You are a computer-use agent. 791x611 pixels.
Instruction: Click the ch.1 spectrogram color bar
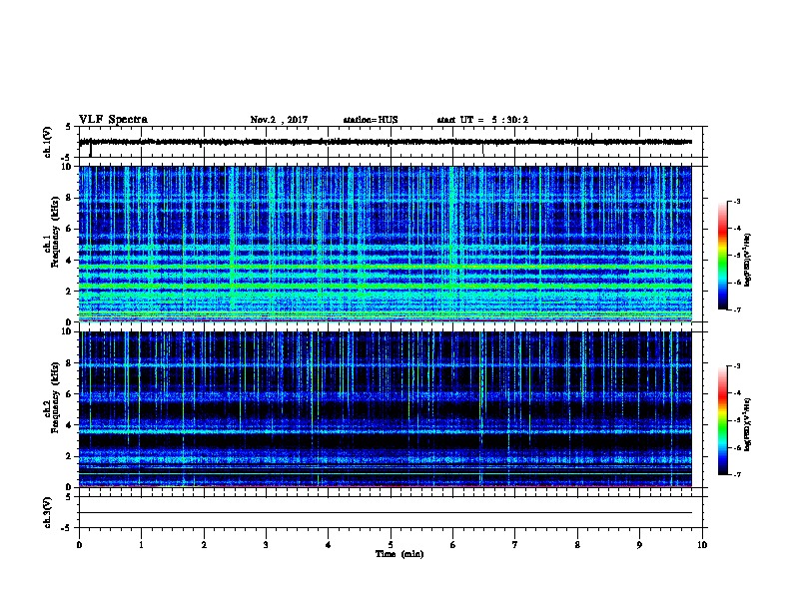(x=722, y=256)
